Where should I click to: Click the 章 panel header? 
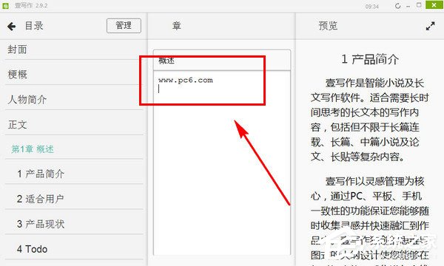point(177,26)
